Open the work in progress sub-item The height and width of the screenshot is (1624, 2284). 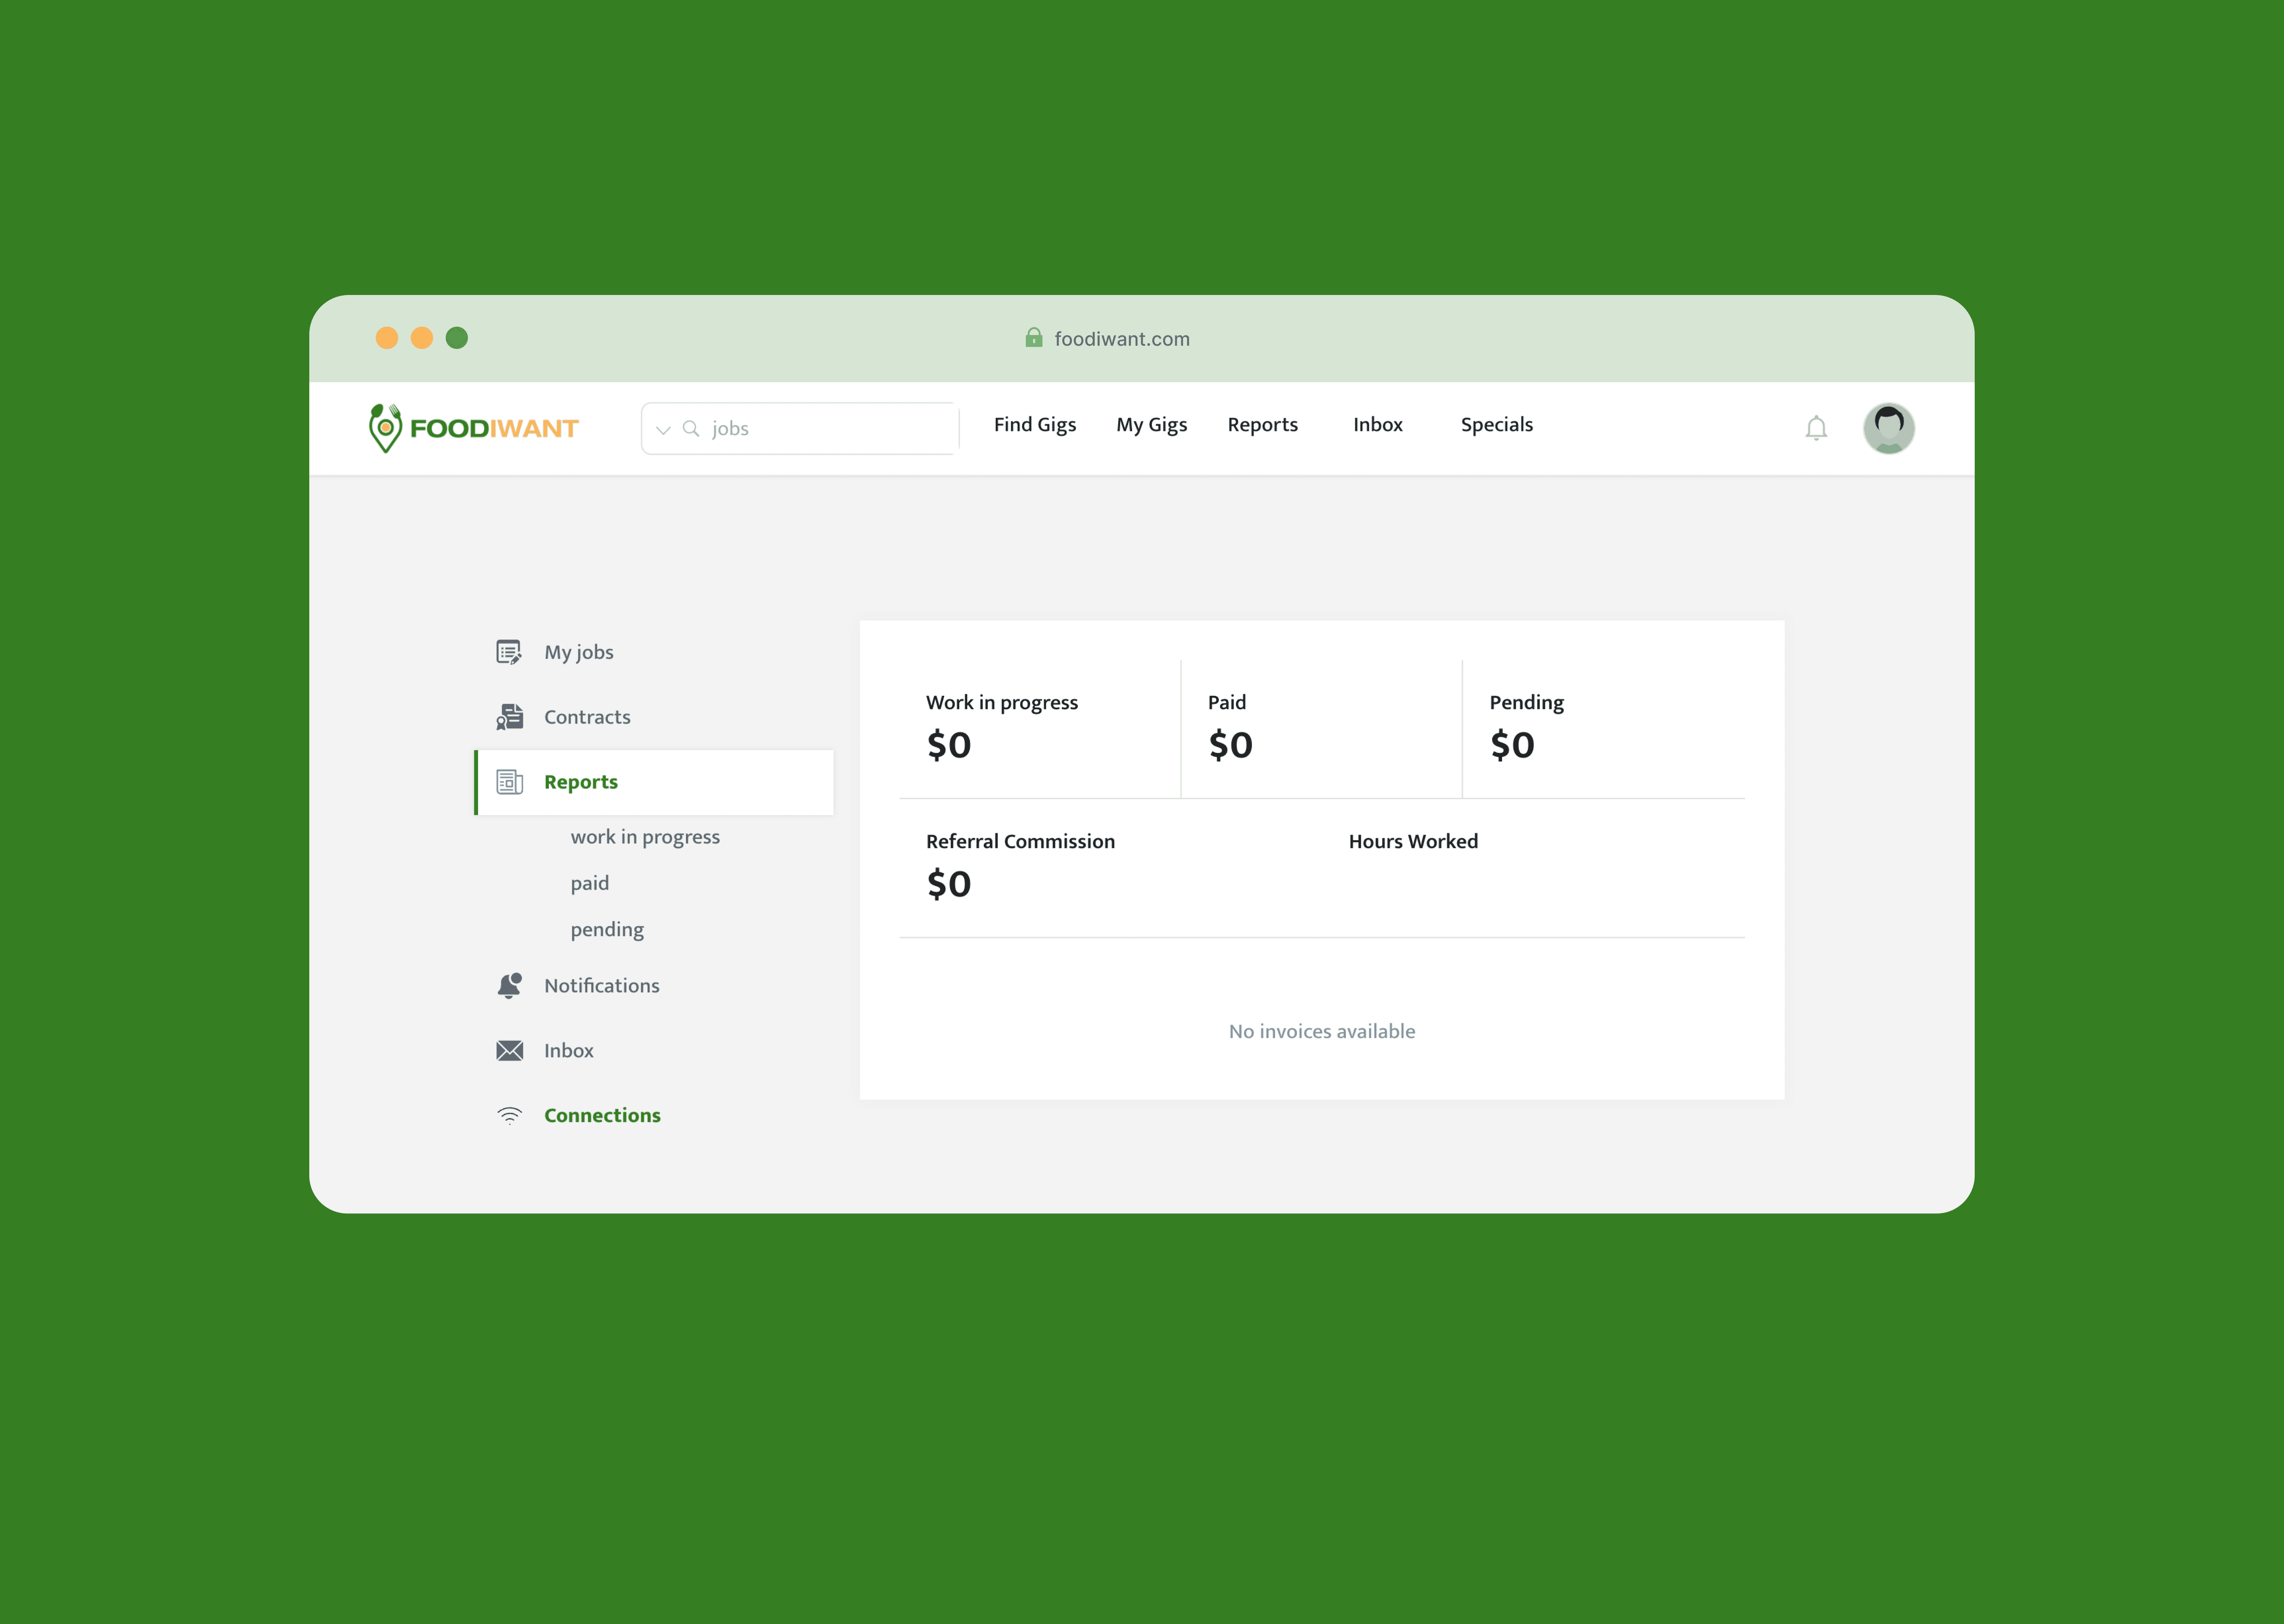click(645, 837)
